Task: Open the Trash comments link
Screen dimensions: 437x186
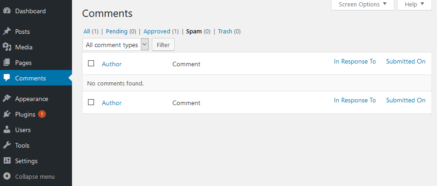Action: click(225, 32)
